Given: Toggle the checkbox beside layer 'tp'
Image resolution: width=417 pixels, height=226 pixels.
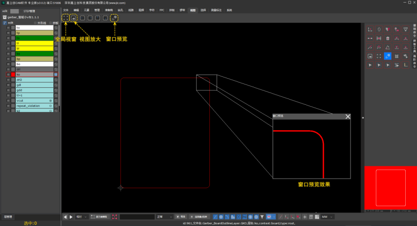Looking at the screenshot, I should click(8, 33).
